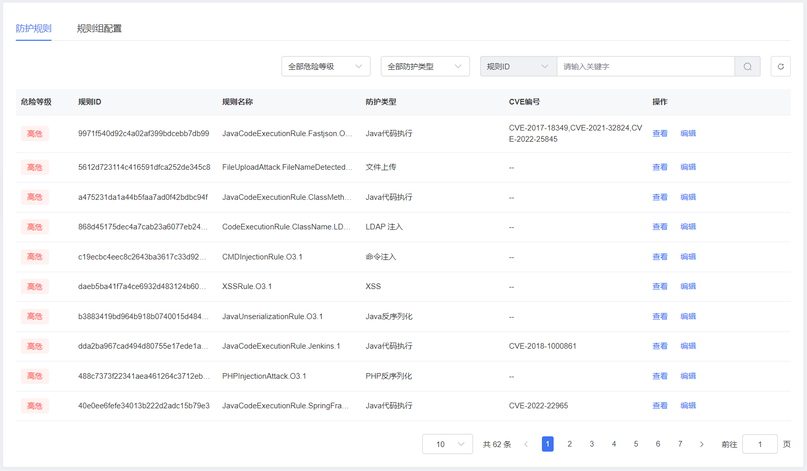Click PHP反序列化 protection type cell

click(x=388, y=376)
